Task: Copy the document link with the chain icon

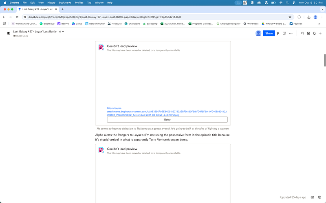Action: (x=278, y=33)
